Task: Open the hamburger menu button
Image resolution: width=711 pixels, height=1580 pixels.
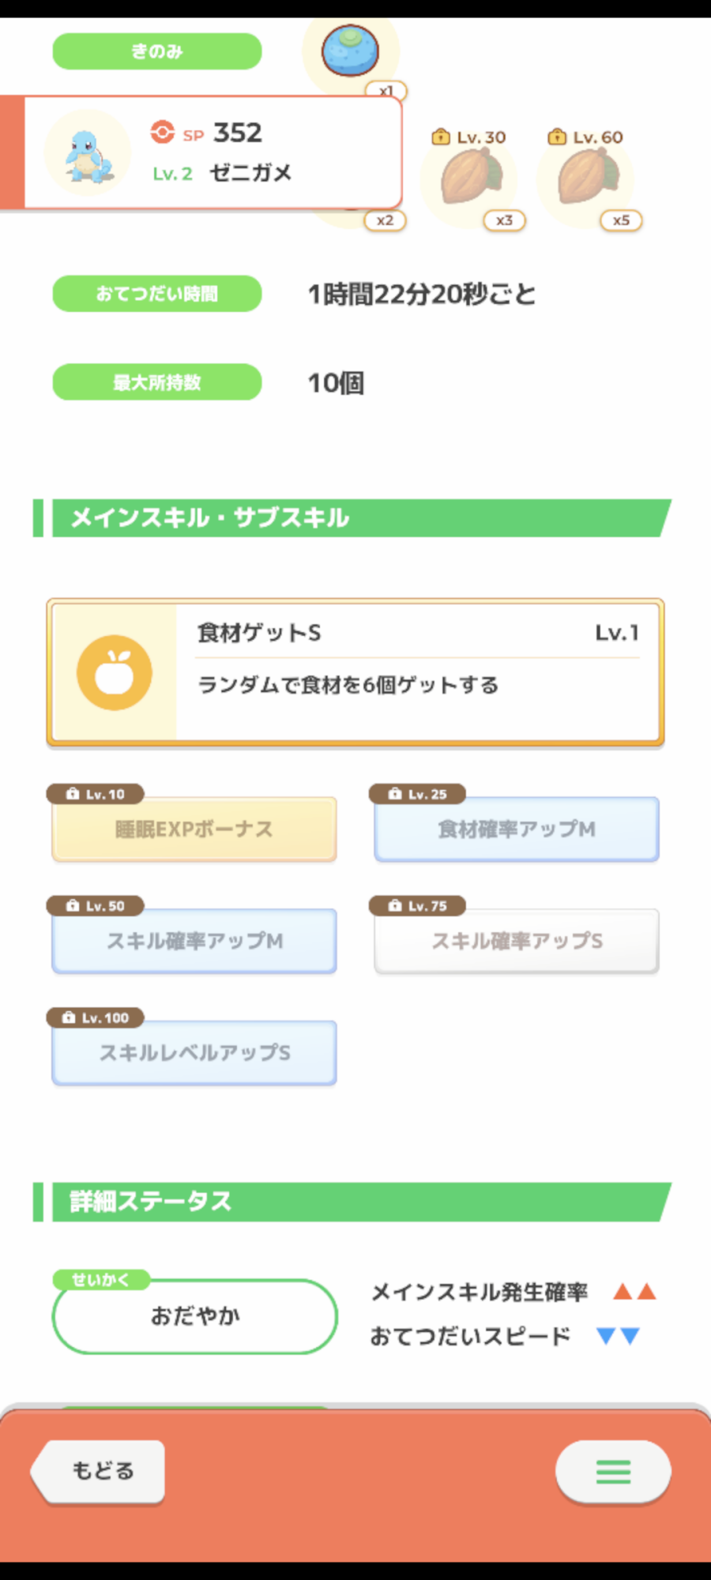Action: (613, 1471)
